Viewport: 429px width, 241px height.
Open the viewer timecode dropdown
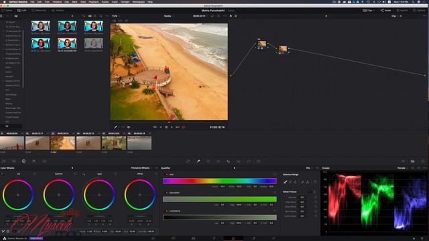tap(200, 16)
